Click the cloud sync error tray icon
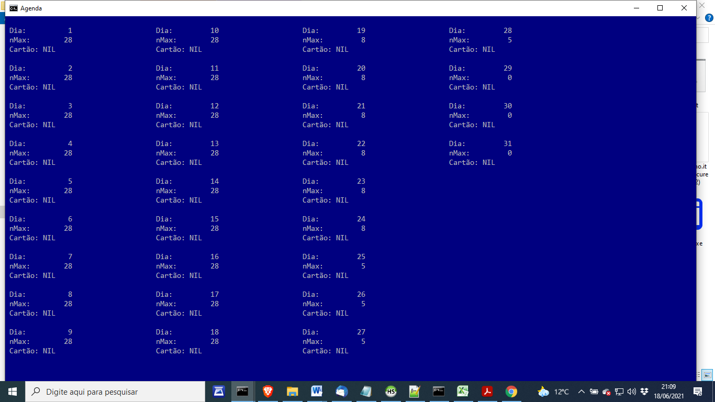This screenshot has width=715, height=402. [x=607, y=392]
